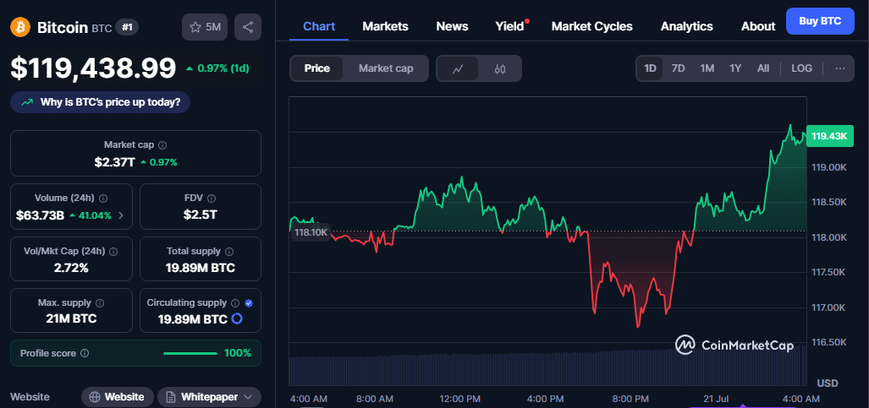Click the Market cap info icon
869x408 pixels.
(x=162, y=145)
